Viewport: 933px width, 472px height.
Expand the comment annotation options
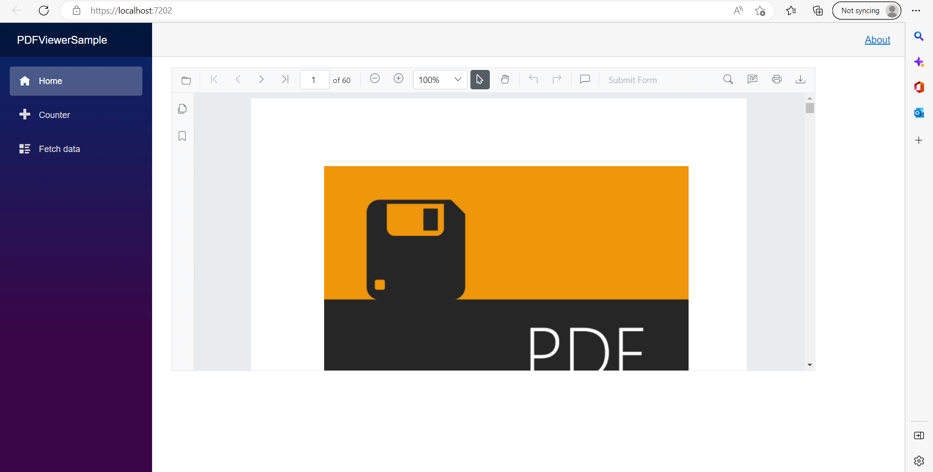[585, 79]
